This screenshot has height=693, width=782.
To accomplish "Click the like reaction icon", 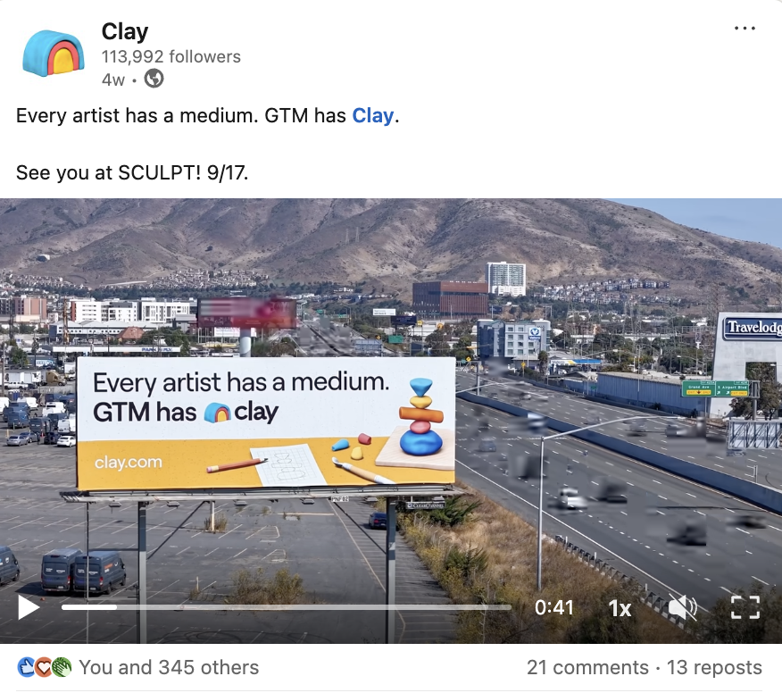I will coord(26,668).
